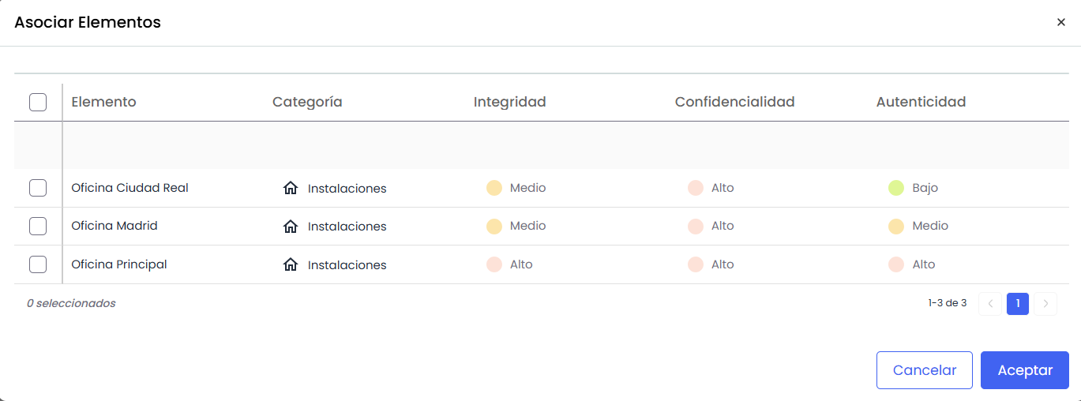The image size is (1081, 401).
Task: Go to previous page arrow
Action: point(990,304)
